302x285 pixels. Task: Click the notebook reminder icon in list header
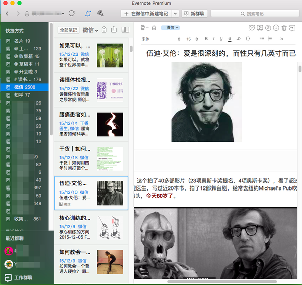(104, 30)
